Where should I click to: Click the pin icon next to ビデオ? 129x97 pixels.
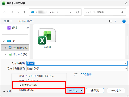(x=28, y=28)
